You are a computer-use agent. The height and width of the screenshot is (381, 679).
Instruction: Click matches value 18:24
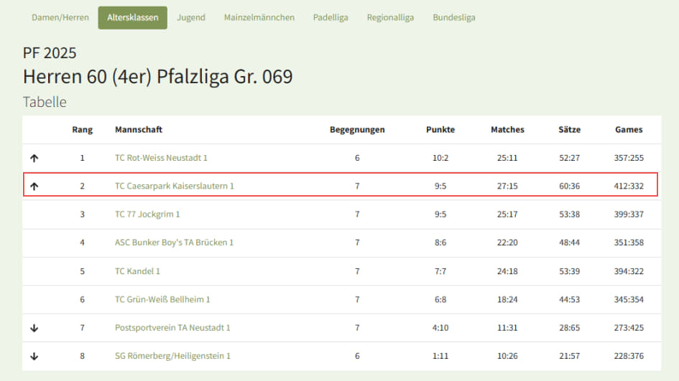[507, 299]
